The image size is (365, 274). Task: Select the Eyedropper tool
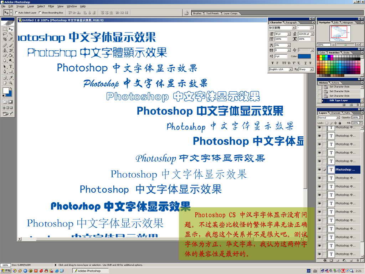tap(11, 78)
